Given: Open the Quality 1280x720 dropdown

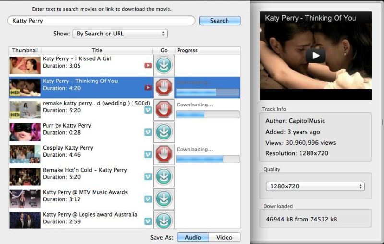Looking at the screenshot, I should coord(315,186).
